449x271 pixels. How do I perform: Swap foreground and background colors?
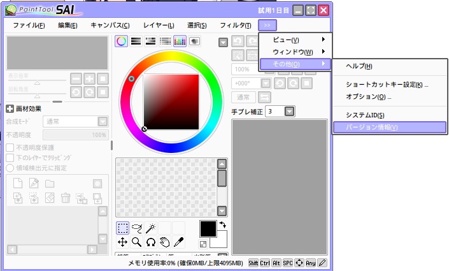pos(222,225)
